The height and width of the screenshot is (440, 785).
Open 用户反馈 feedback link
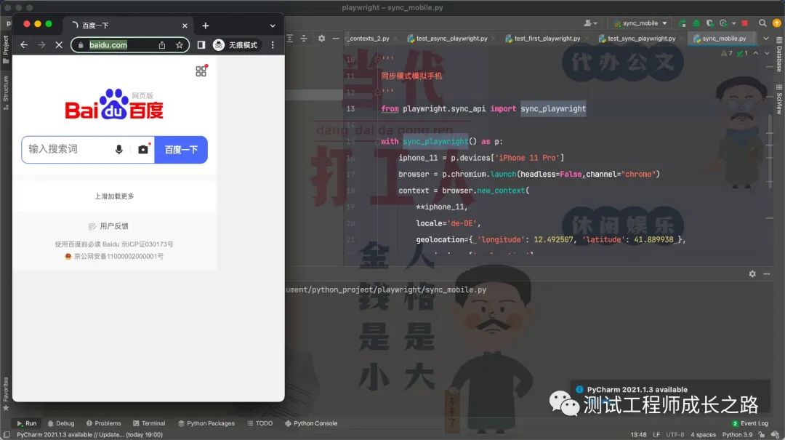pos(108,226)
